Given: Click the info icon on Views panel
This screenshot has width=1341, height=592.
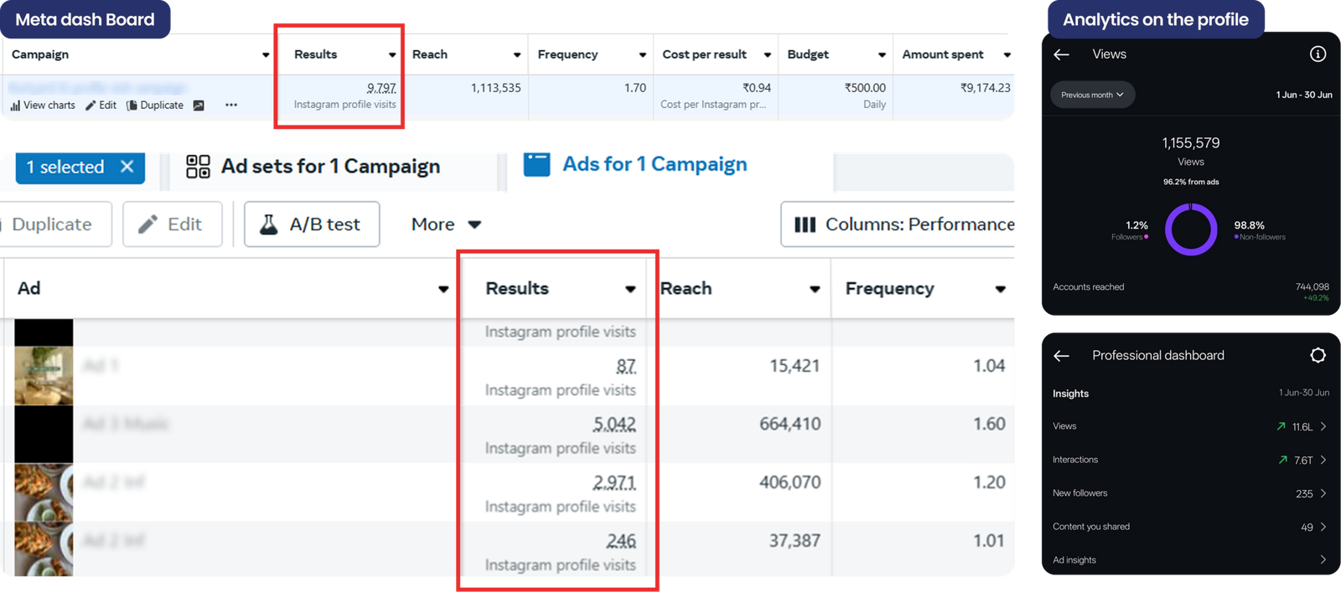Looking at the screenshot, I should [1318, 54].
